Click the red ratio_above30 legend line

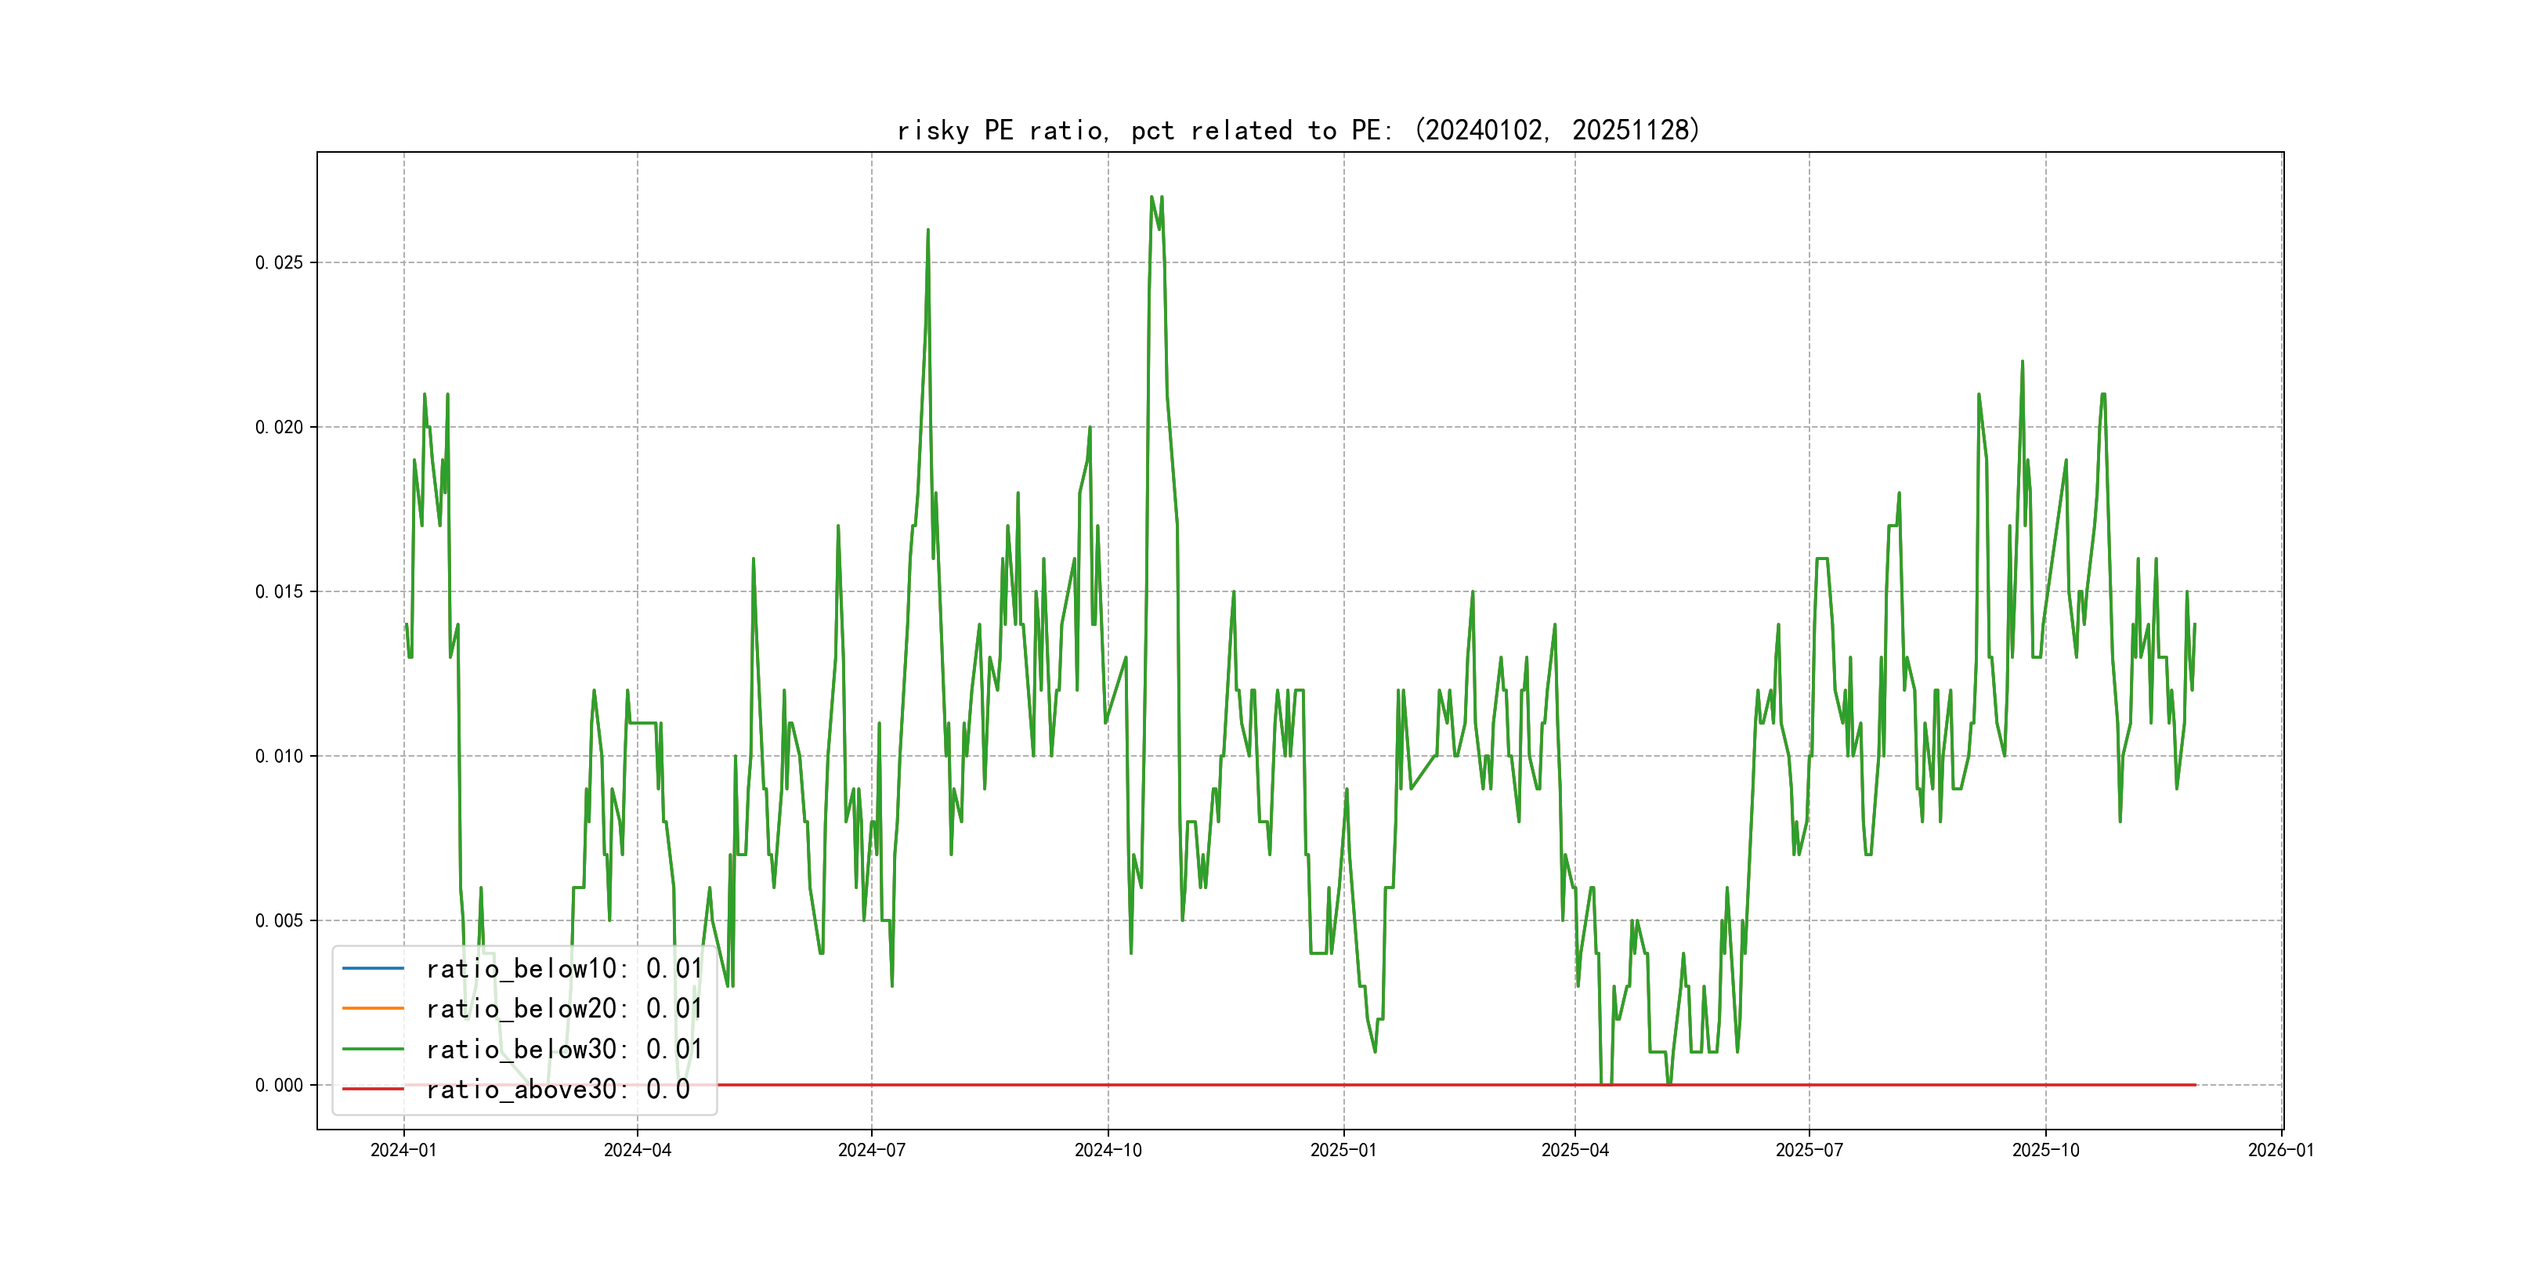point(372,1090)
